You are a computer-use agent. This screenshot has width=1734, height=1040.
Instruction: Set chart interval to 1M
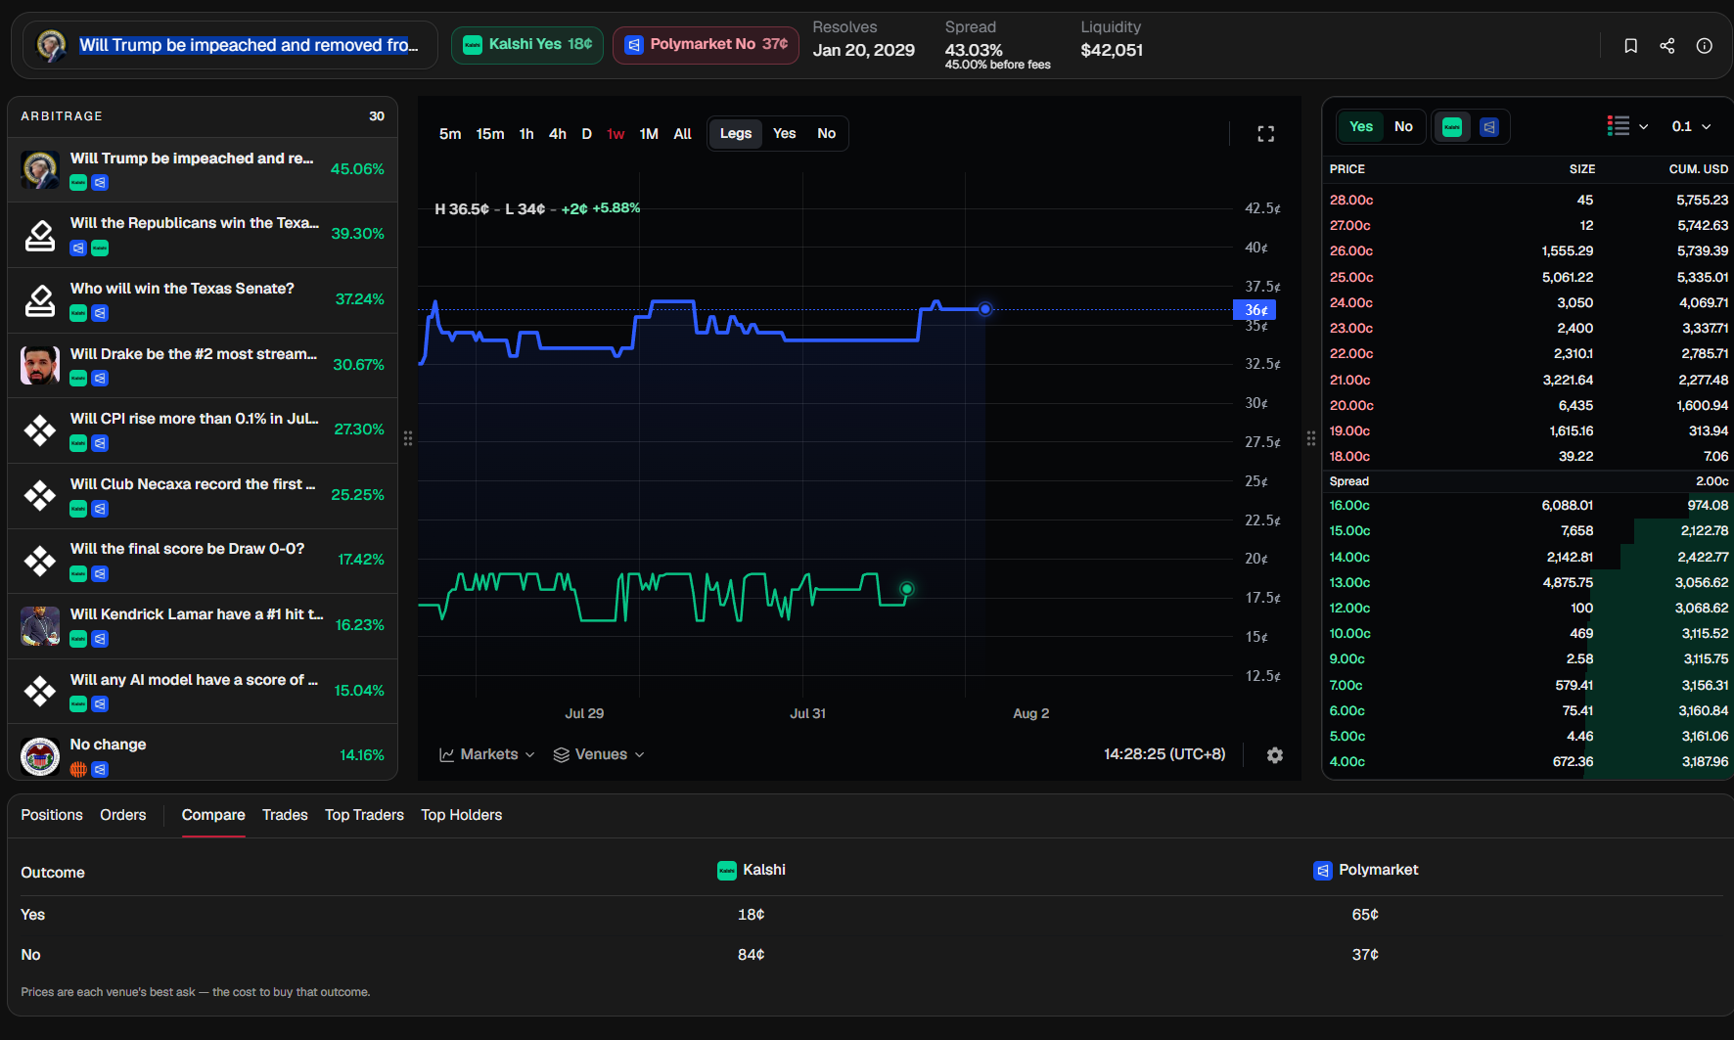[x=649, y=134]
